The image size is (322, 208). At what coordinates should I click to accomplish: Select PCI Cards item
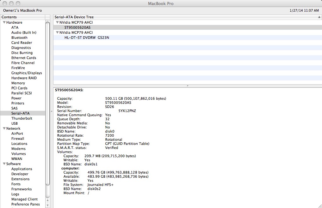pos(19,88)
